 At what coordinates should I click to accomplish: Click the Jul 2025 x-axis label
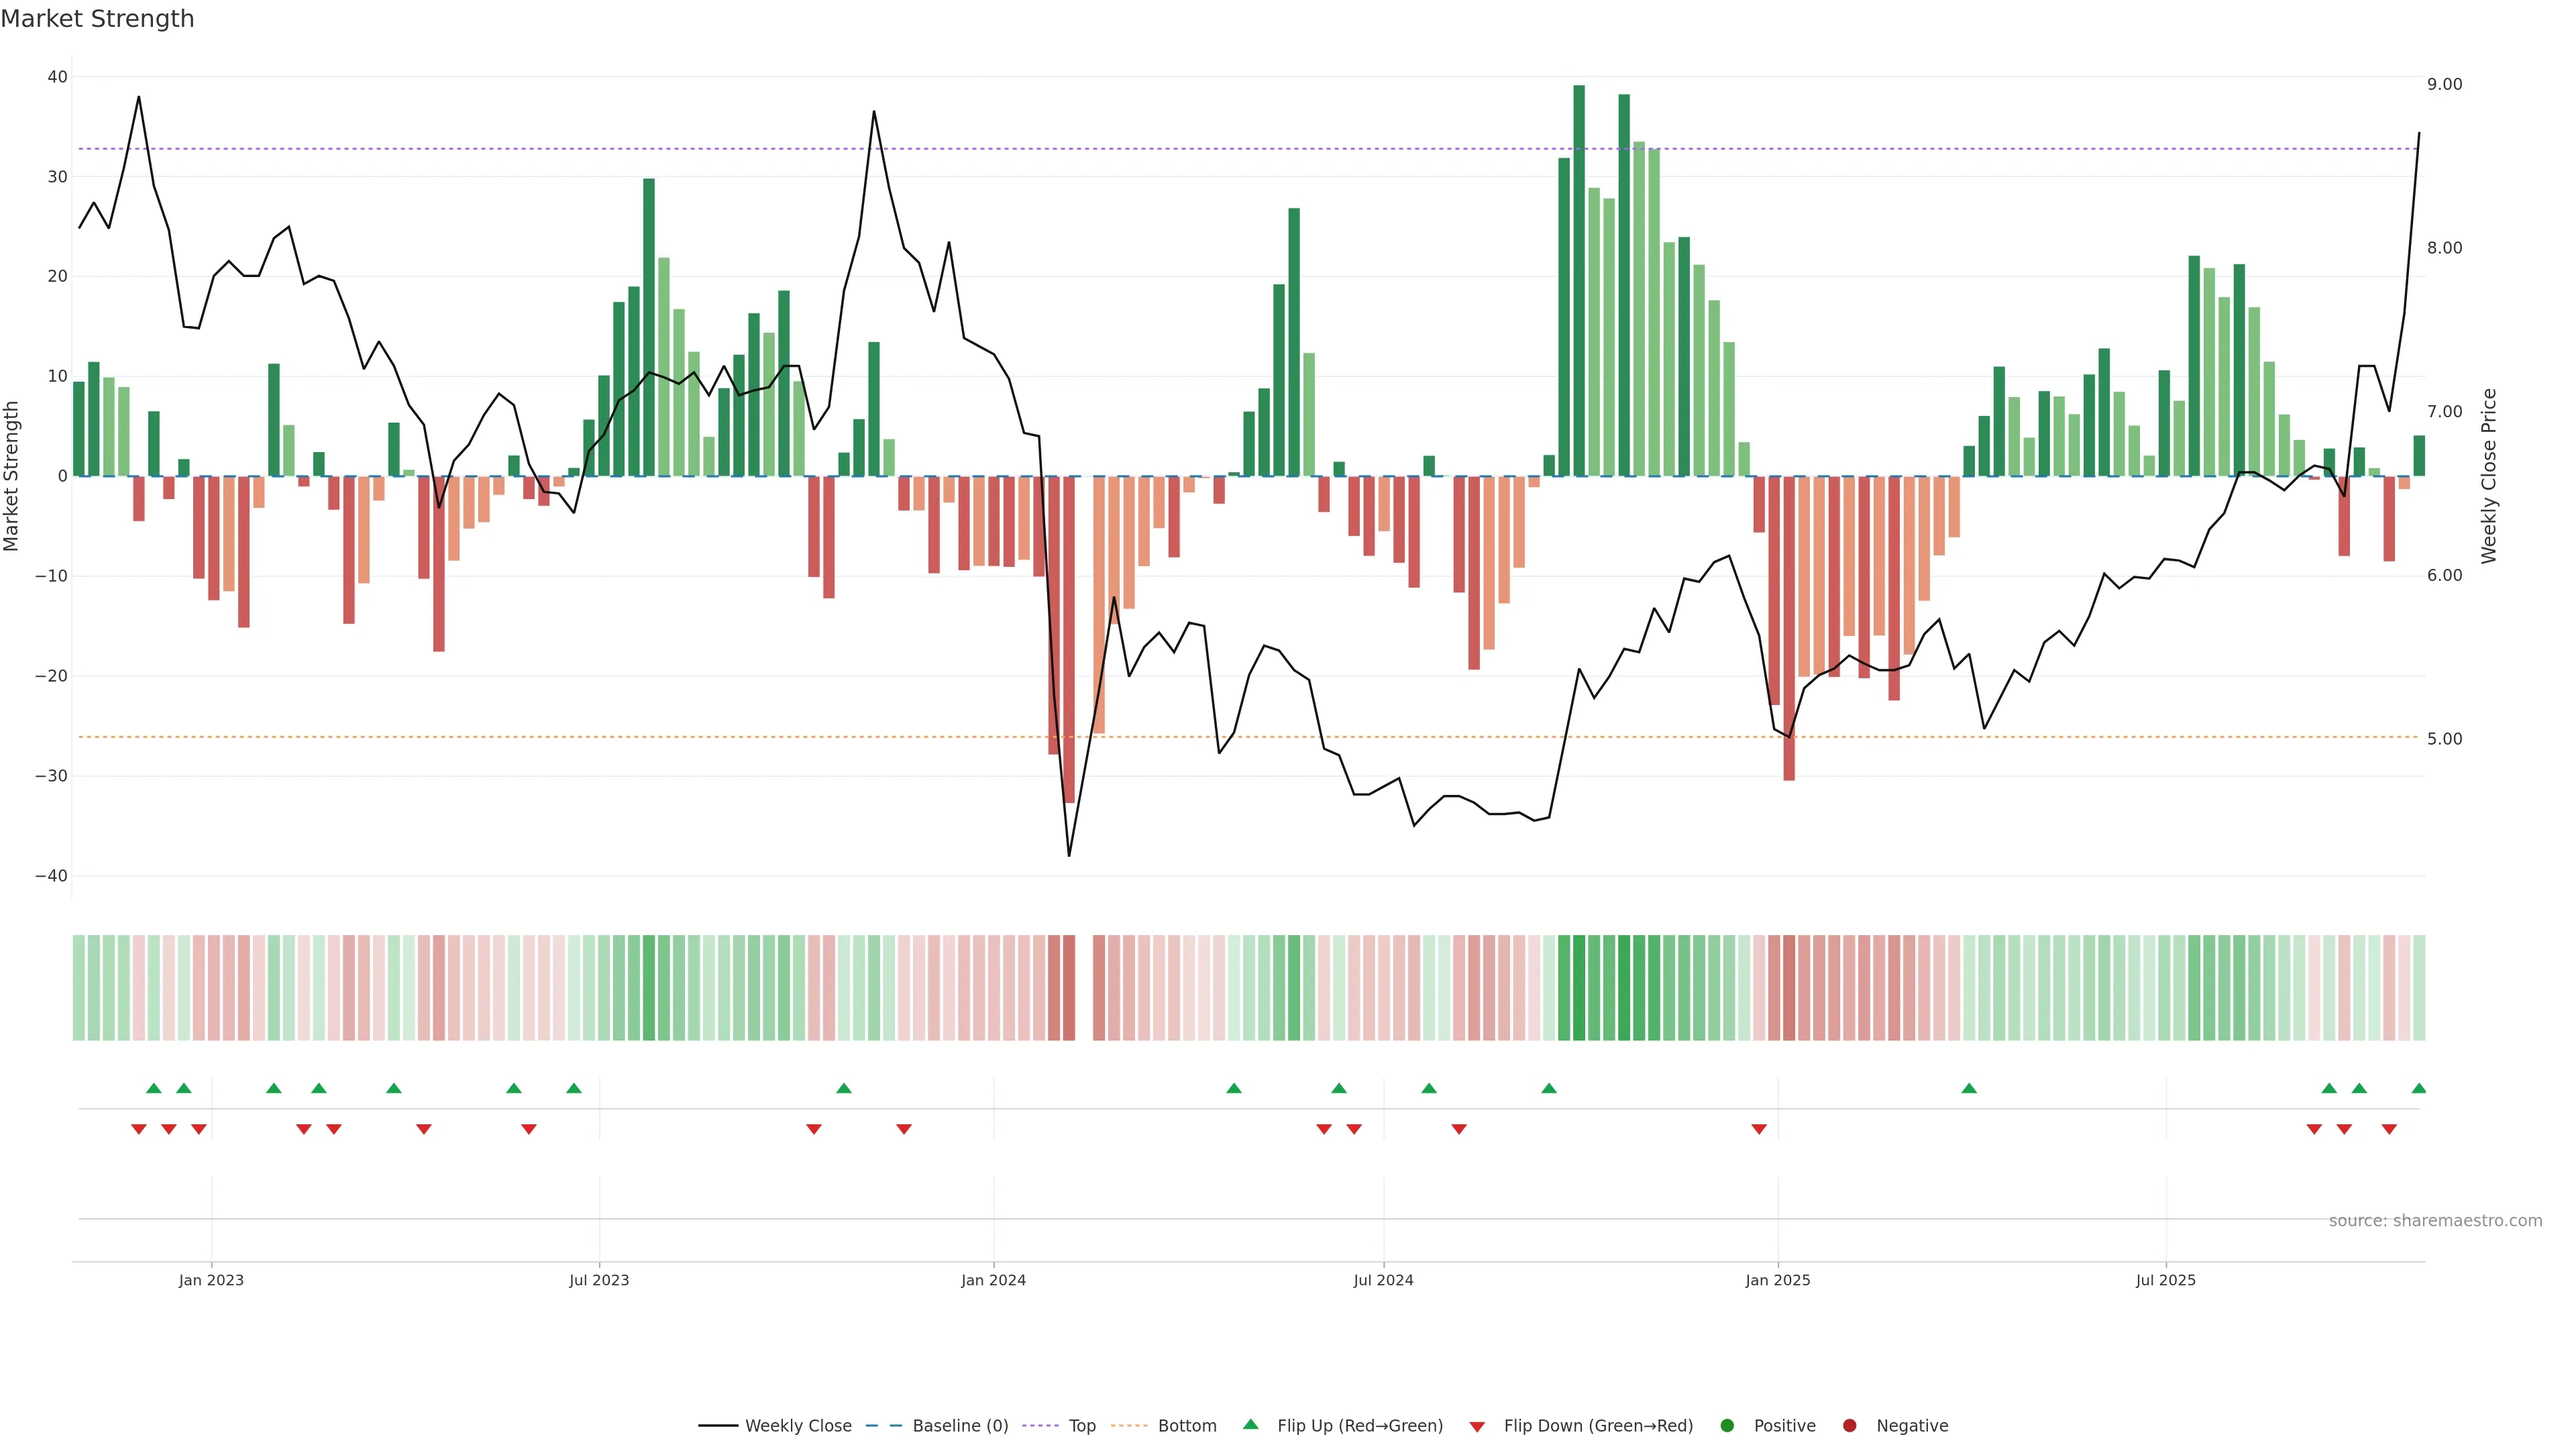(2165, 1280)
